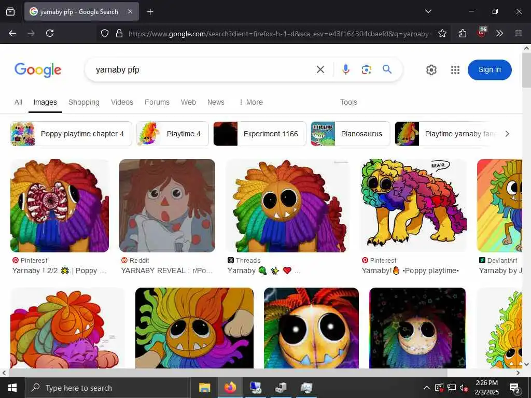Open the RAWR walking Yarnaby image
Viewport: 531px width, 398px height.
[x=413, y=206]
